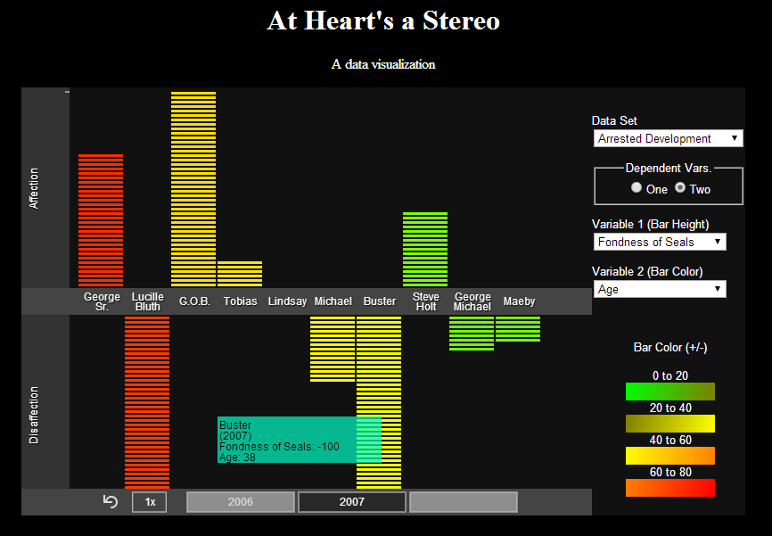Open the Variable 2 Bar Color dropdown

click(660, 289)
